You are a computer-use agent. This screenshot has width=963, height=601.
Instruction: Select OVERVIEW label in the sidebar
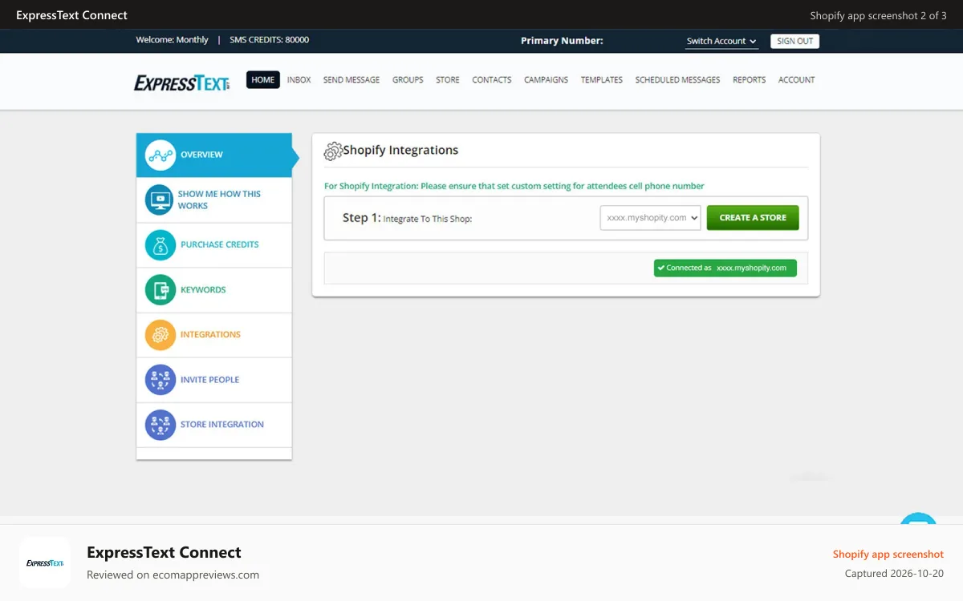(x=201, y=155)
